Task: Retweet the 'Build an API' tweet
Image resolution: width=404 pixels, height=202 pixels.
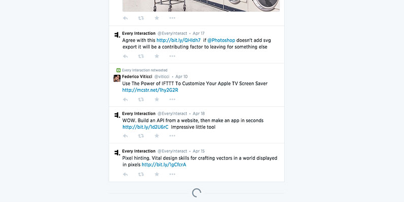Action: 141,136
